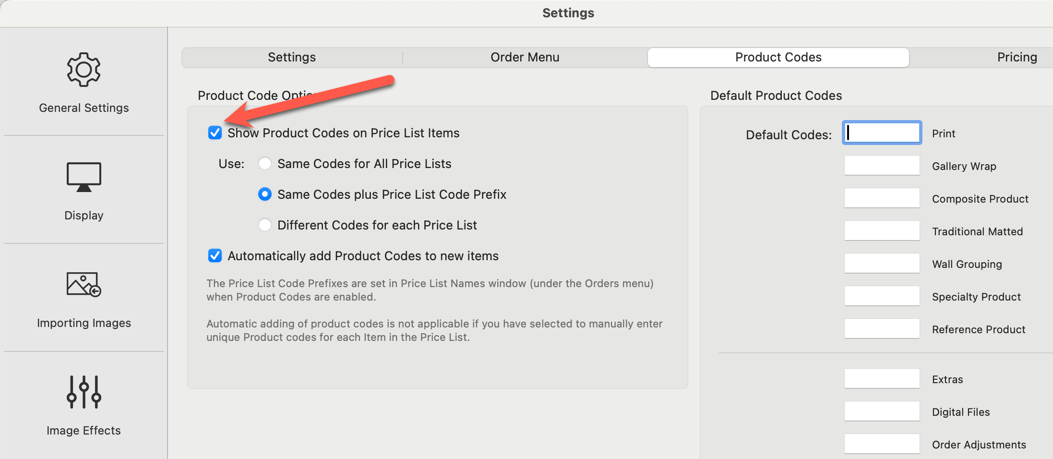Click the Gallery Wrap code field
This screenshot has width=1053, height=459.
(882, 166)
